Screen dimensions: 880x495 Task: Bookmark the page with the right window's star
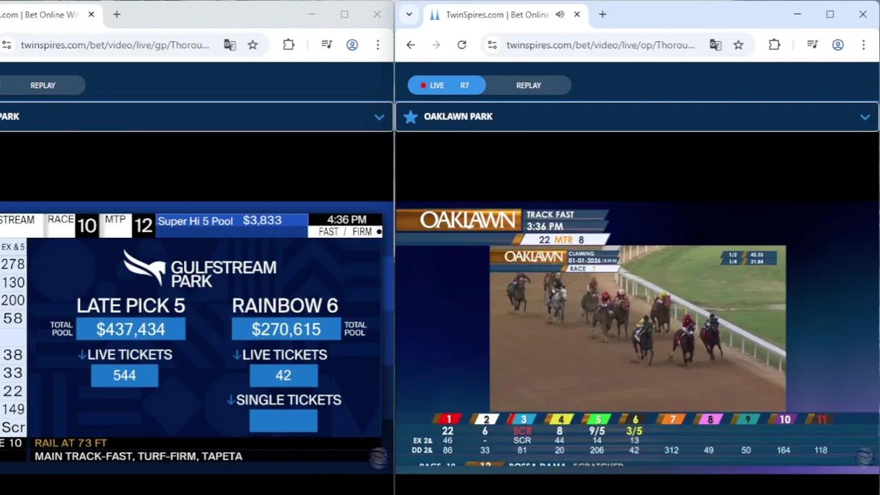[738, 45]
